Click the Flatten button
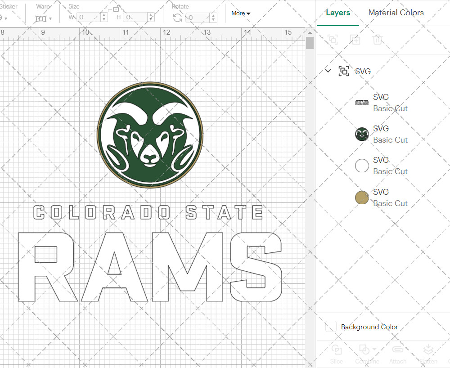This screenshot has height=368, width=450. pos(428,354)
